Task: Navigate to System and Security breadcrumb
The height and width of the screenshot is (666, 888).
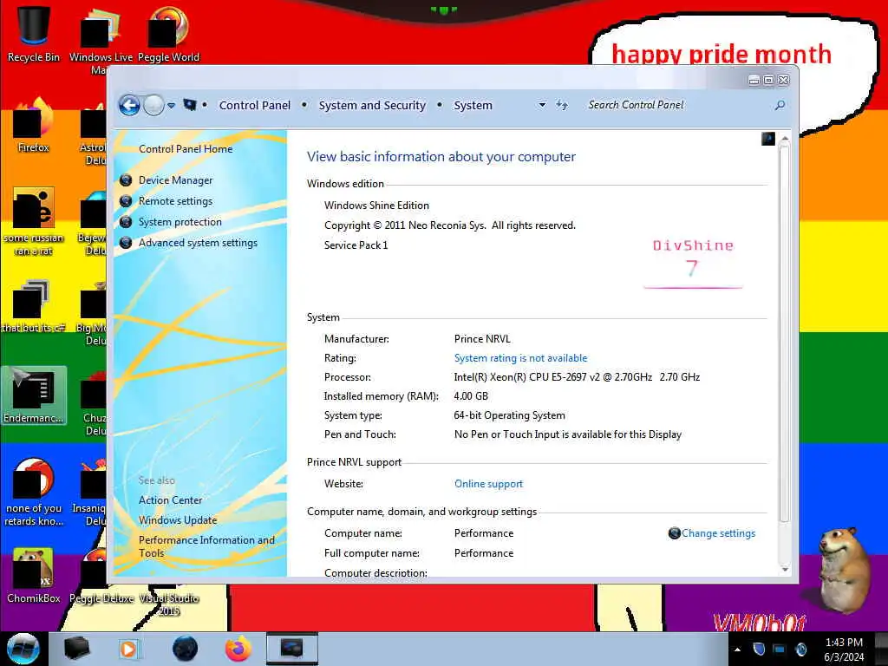Action: coord(372,105)
